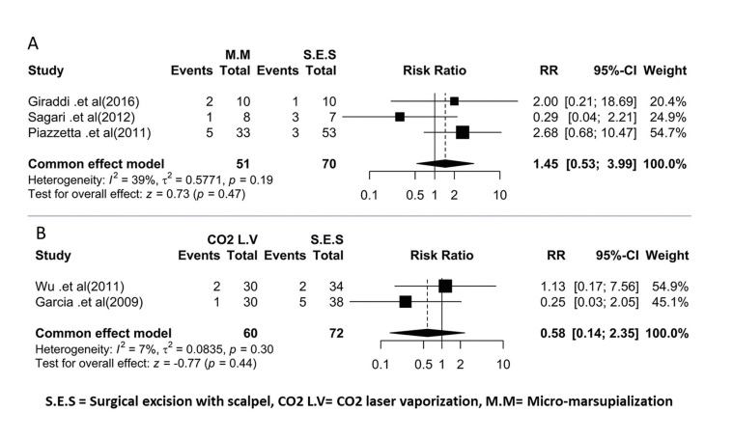Click the Wu study square marker
The height and width of the screenshot is (440, 733).
point(445,286)
